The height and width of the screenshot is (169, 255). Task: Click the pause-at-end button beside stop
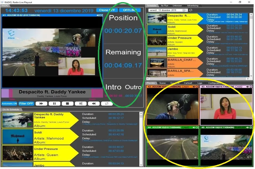(x=81, y=104)
